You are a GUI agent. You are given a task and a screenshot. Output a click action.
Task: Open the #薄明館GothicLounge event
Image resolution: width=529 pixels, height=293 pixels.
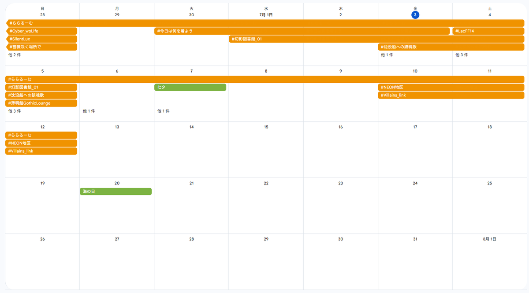pos(41,103)
